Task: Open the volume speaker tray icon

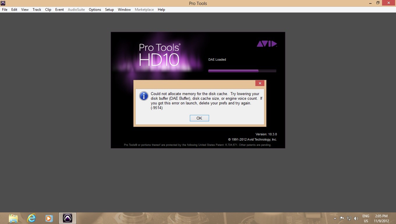Action: pyautogui.click(x=356, y=218)
